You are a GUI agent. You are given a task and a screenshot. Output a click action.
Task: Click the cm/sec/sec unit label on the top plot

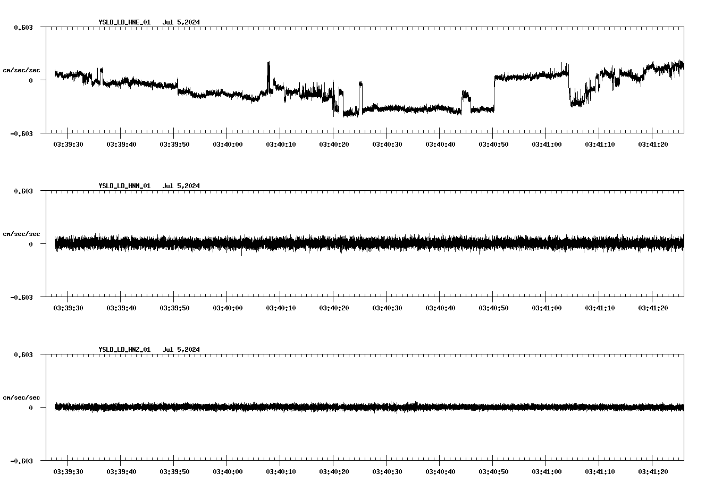21,70
